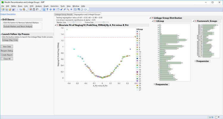223x119 pixels.
Task: Expand Frequencies under LGroup distribution
Action: click(x=155, y=84)
